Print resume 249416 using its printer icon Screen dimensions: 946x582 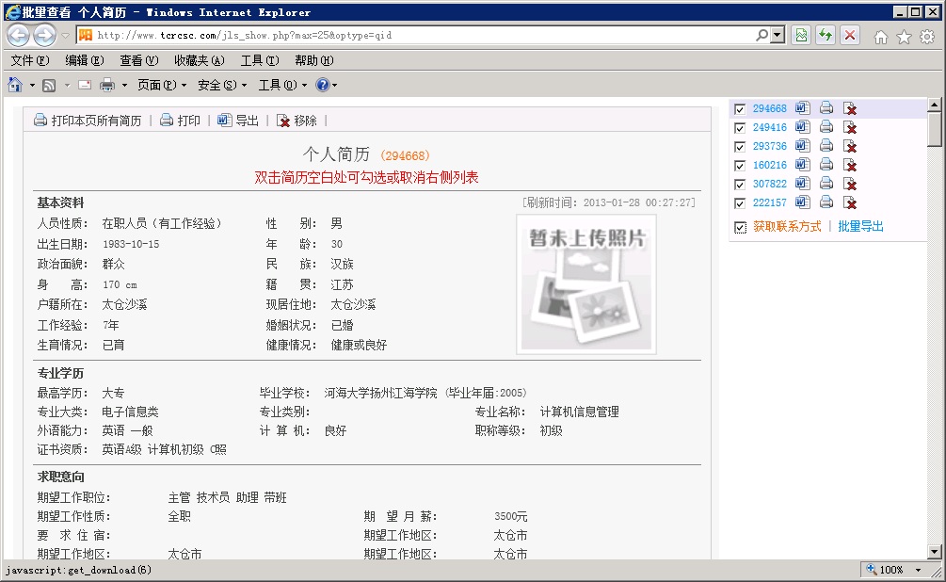[x=826, y=126]
